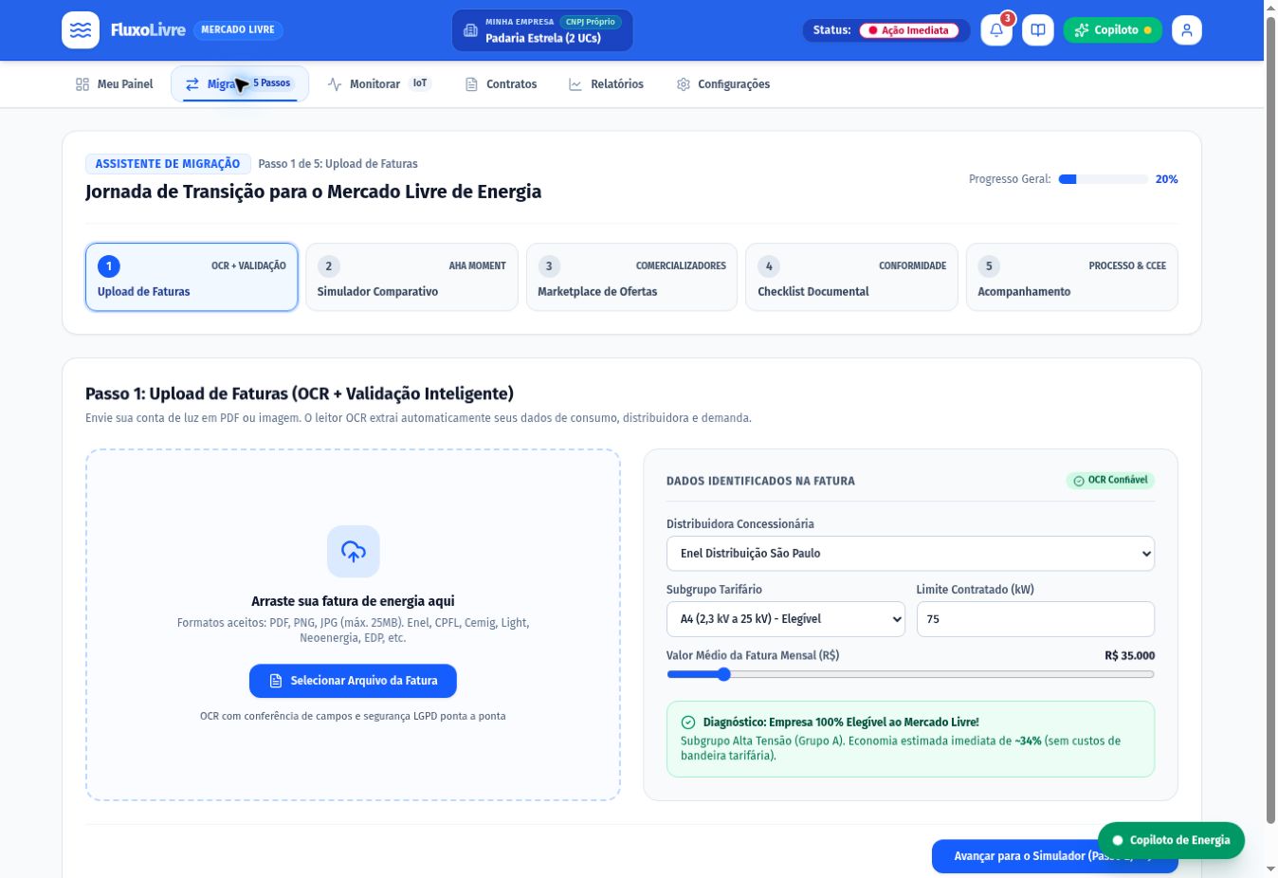The width and height of the screenshot is (1278, 878).
Task: Open the notifications bell icon
Action: [996, 30]
